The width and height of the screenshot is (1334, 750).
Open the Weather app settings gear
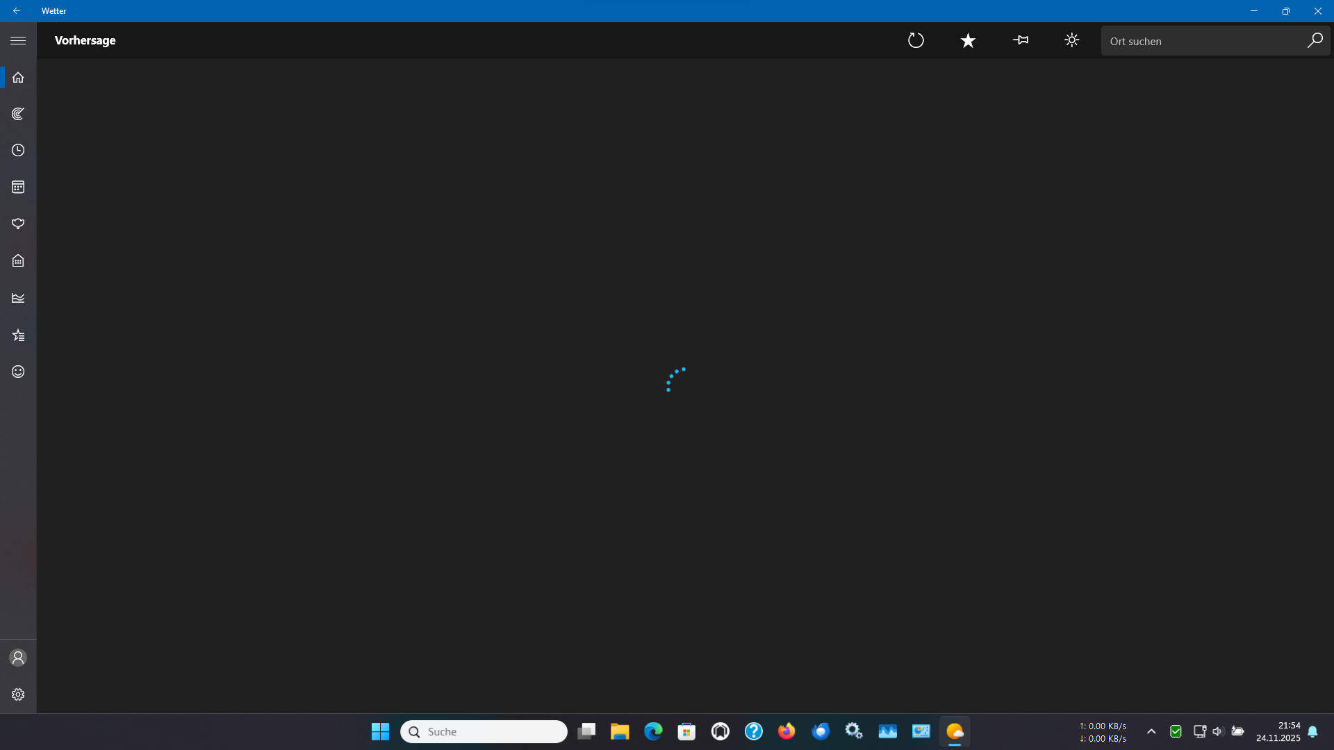pos(18,694)
